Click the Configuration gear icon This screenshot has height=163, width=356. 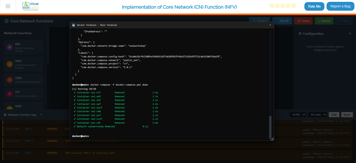coord(300,34)
